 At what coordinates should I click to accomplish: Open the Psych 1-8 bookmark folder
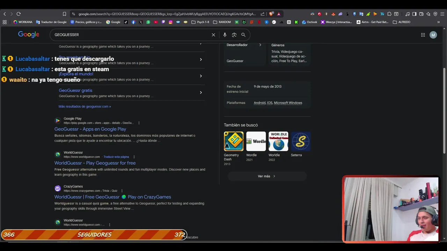tap(200, 22)
